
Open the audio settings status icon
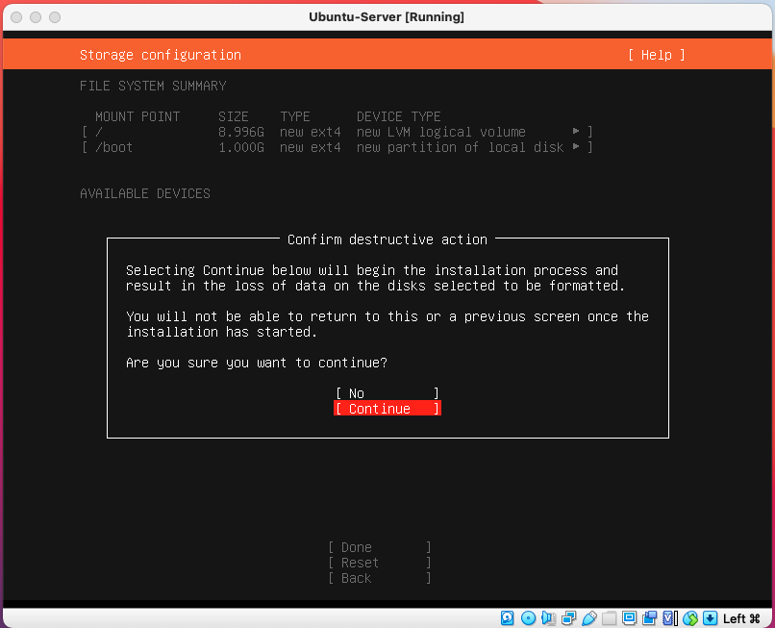tap(548, 617)
